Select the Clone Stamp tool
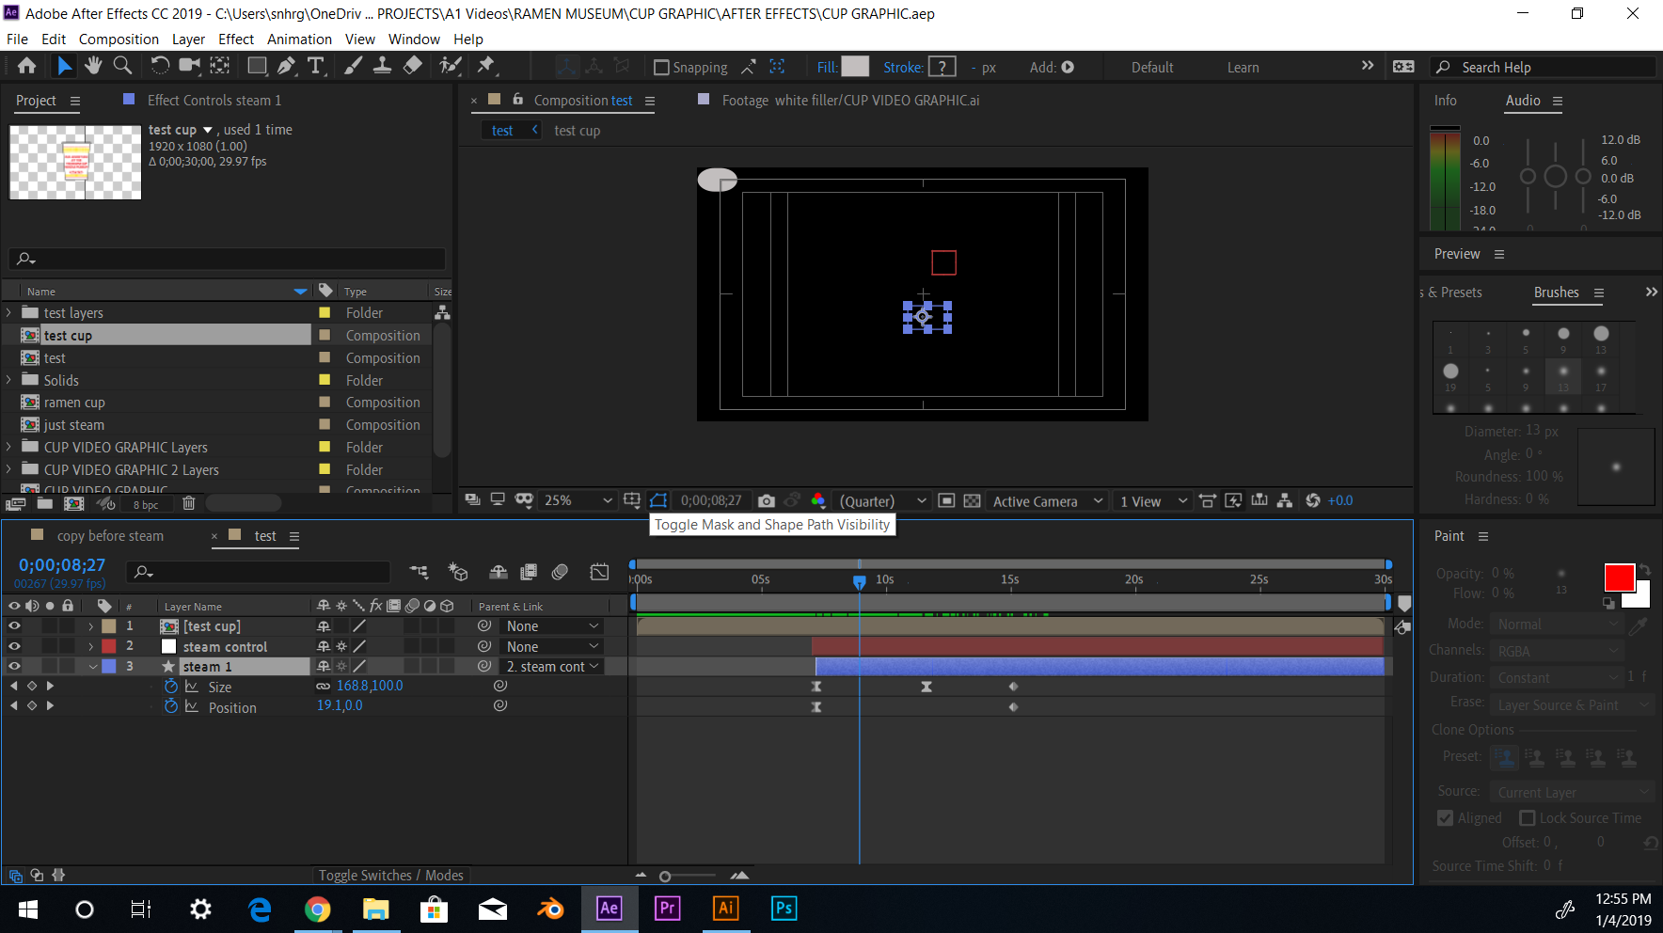 click(x=382, y=66)
